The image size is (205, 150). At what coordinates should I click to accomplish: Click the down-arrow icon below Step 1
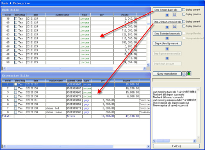coord(167,15)
